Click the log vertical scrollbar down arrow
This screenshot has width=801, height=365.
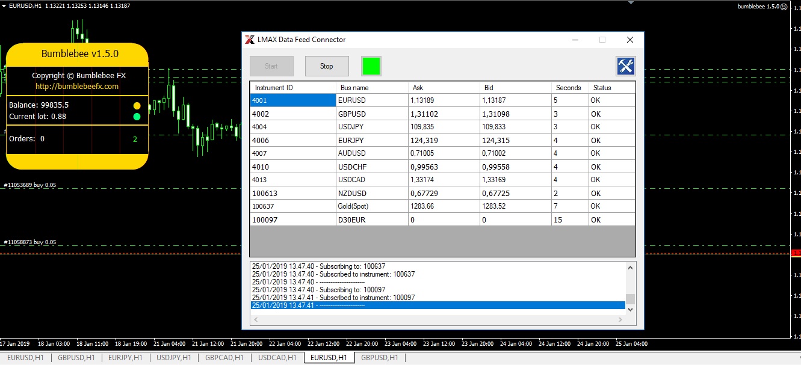630,308
